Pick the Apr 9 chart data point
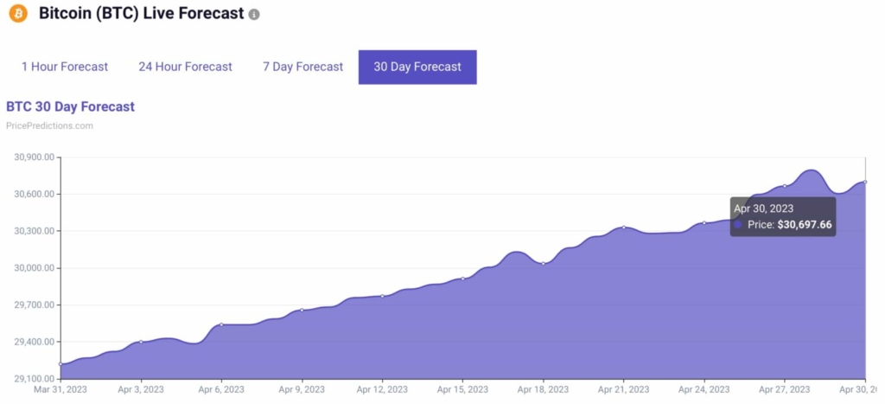Screen dimensions: 885x404 302,310
